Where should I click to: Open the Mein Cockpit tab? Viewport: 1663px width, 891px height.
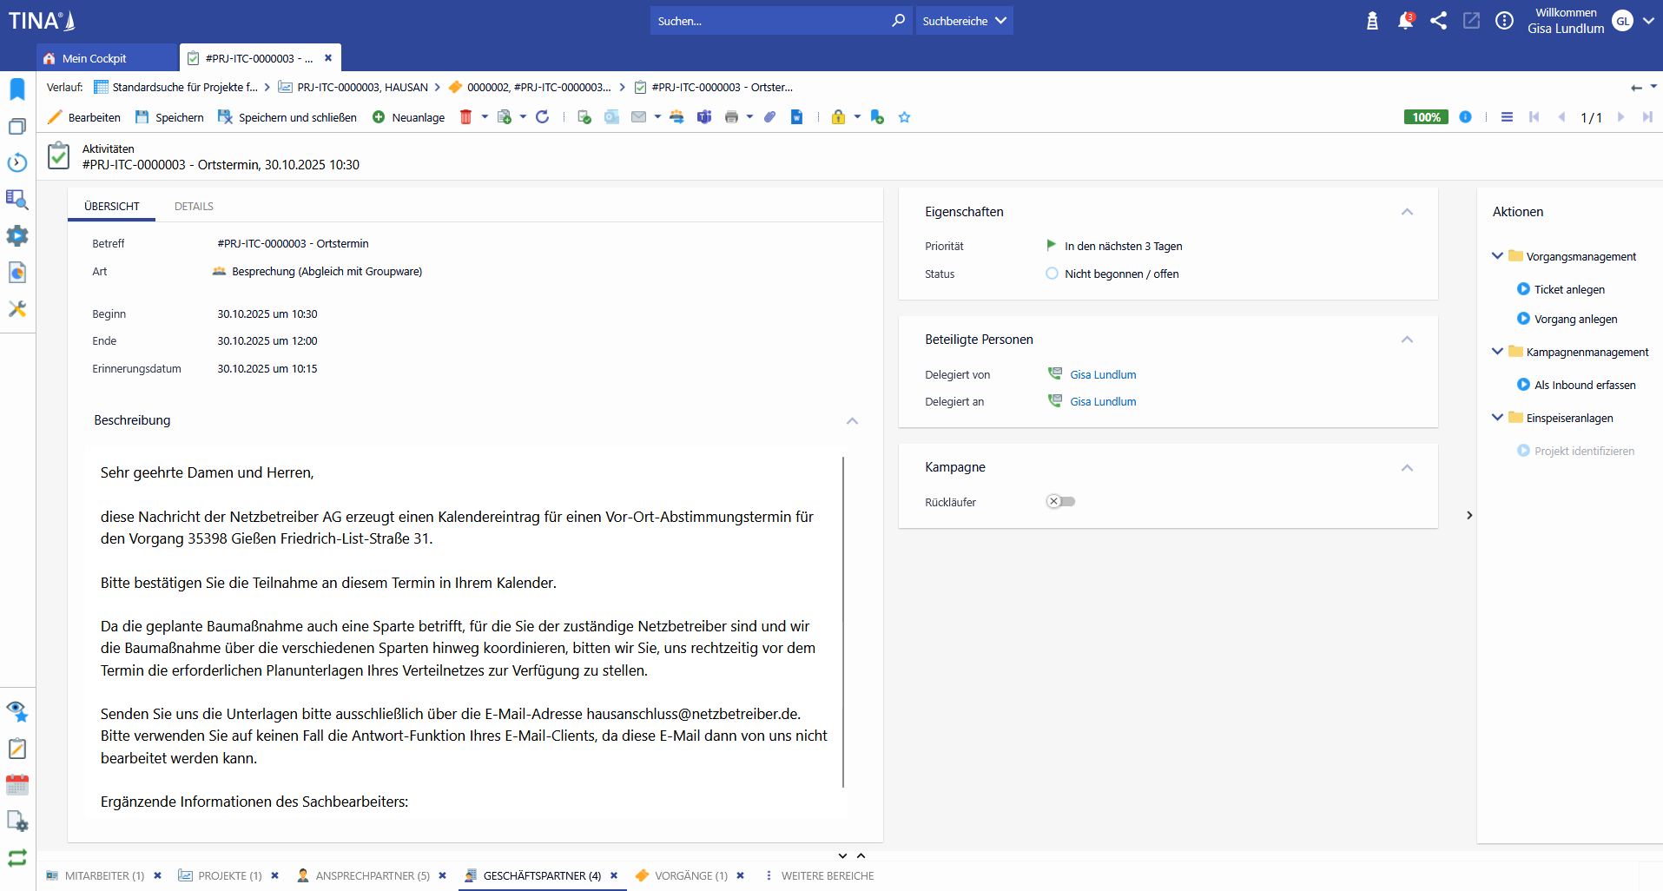94,58
